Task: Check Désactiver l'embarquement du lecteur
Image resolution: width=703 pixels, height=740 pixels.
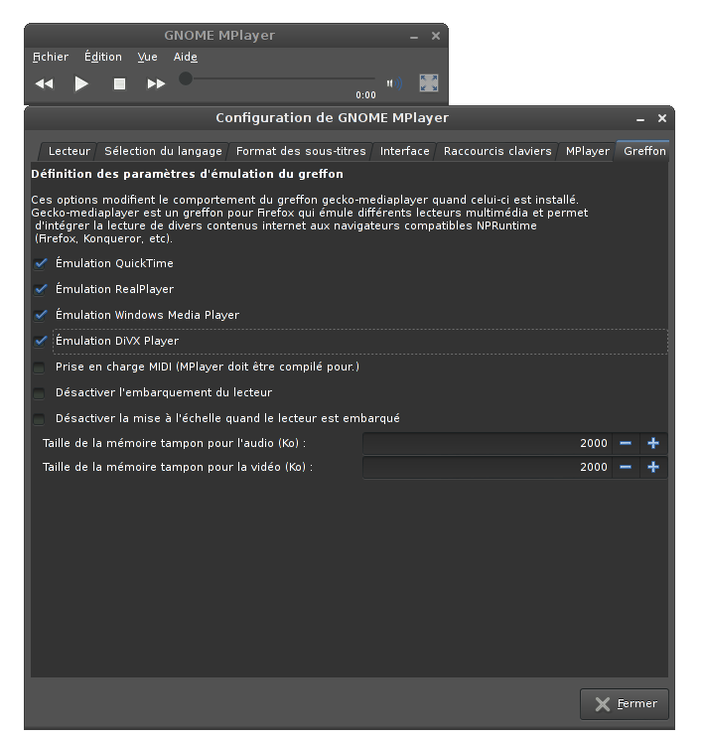Action: tap(40, 393)
